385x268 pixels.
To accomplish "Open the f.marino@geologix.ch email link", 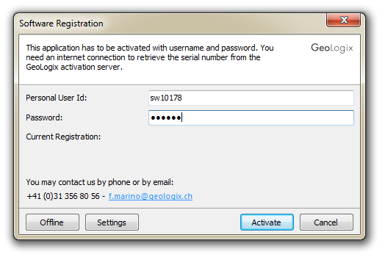I will coord(151,196).
